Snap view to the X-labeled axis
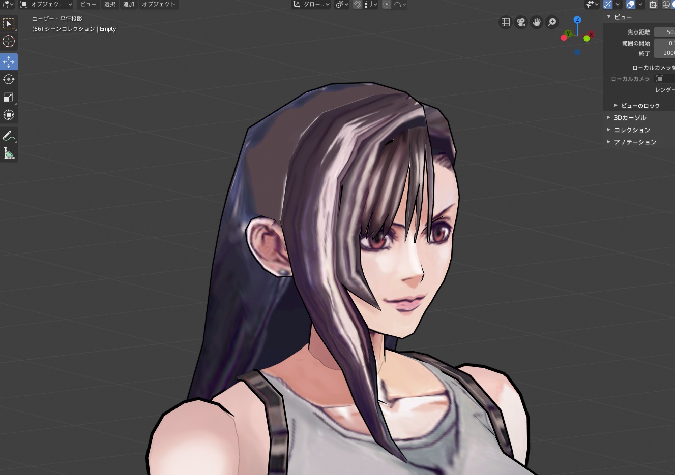This screenshot has width=675, height=475. coord(591,34)
